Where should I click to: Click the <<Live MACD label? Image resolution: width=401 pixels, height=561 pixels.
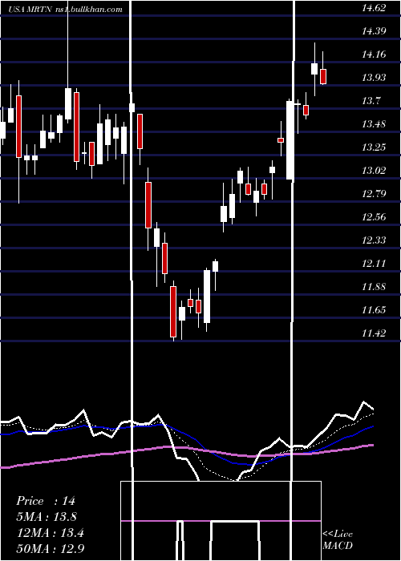click(338, 539)
